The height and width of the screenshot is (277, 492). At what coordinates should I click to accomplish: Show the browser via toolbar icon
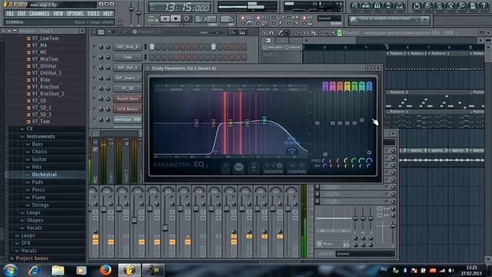click(388, 6)
